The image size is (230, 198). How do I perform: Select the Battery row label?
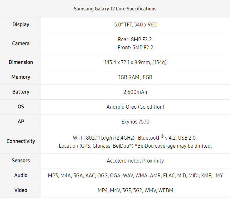tap(21, 92)
